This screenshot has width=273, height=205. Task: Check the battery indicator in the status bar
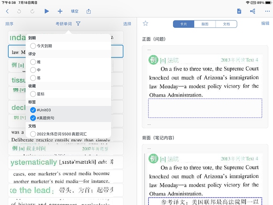click(268, 2)
